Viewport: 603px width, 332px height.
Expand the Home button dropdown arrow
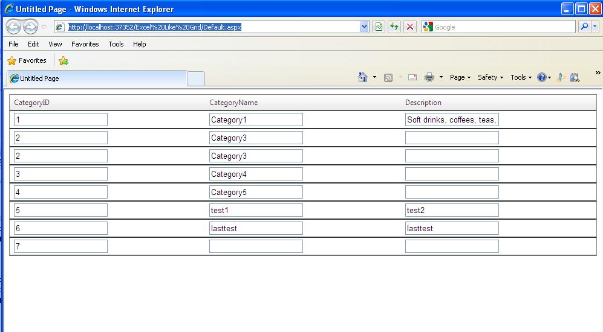coord(374,77)
